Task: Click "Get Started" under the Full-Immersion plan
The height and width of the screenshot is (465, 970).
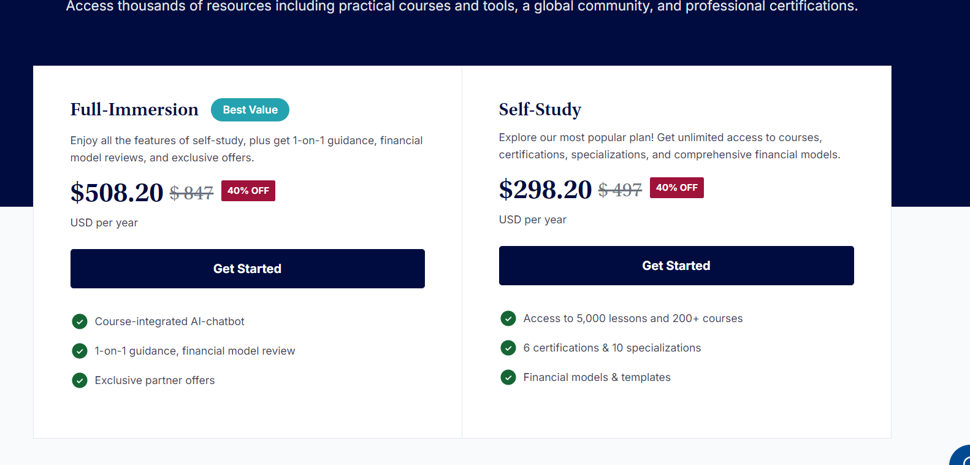Action: 248,269
